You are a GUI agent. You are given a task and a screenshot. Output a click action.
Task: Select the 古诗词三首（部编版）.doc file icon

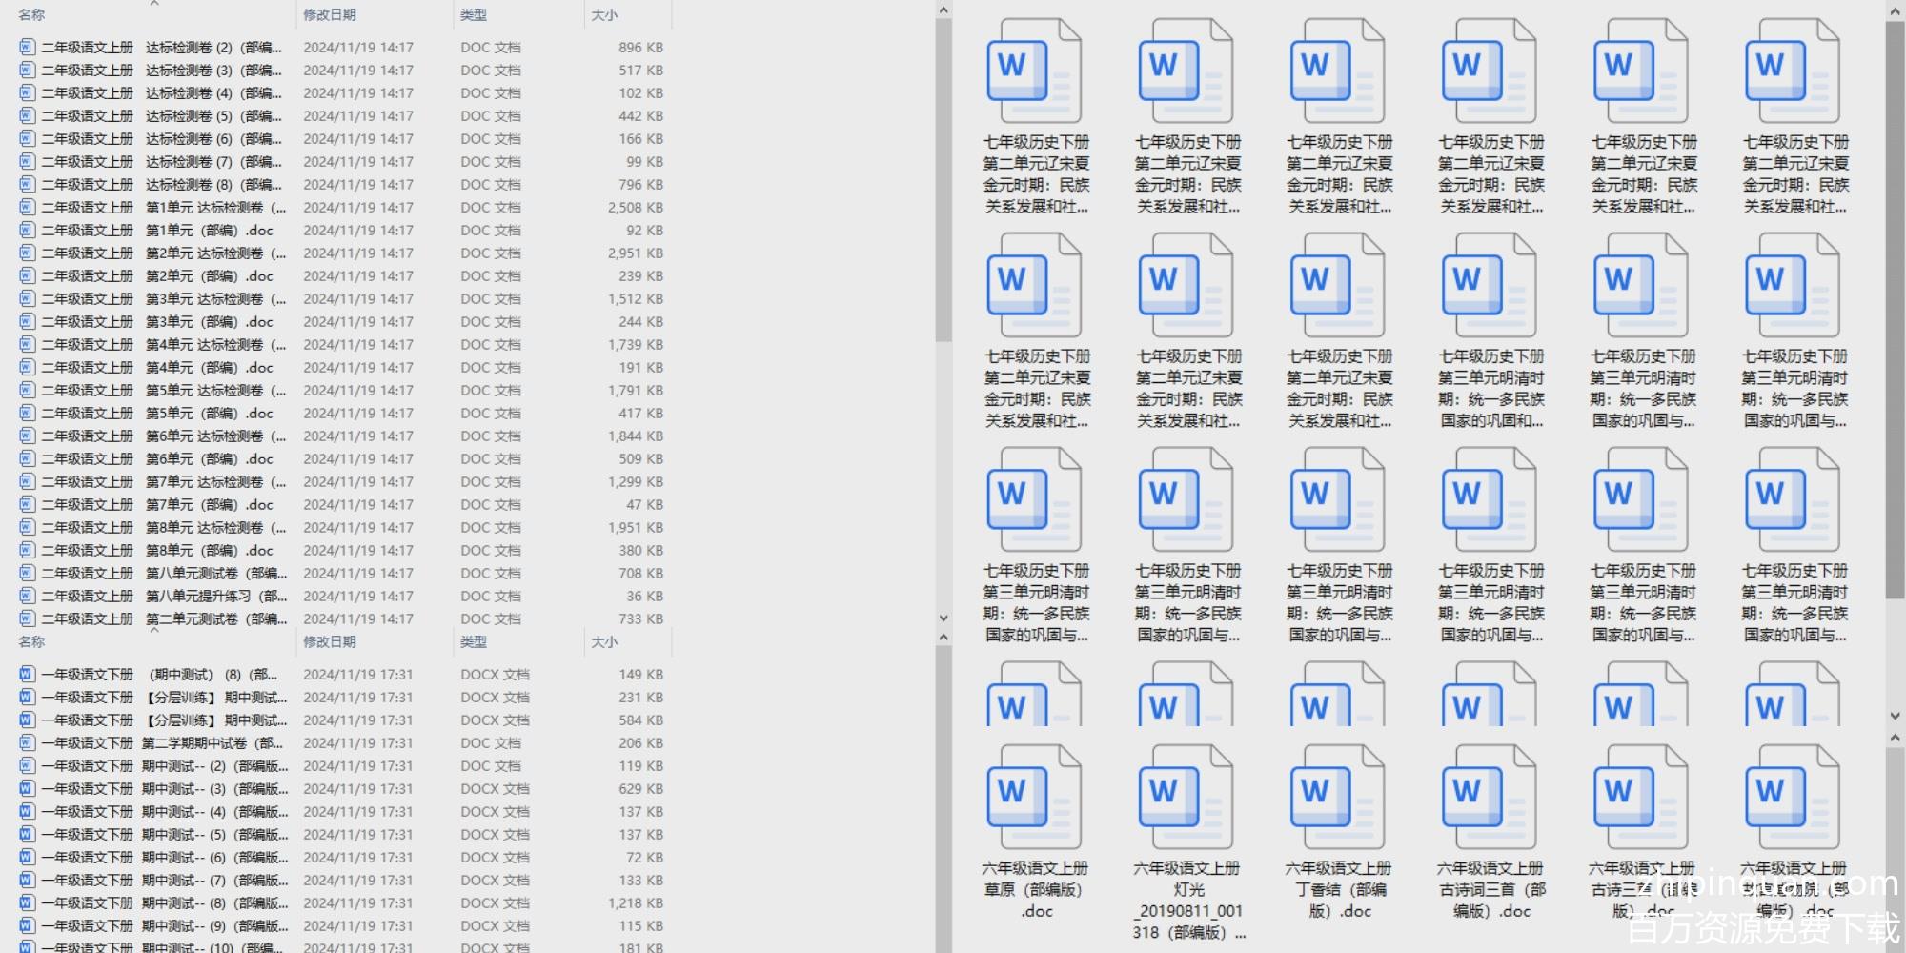1489,797
